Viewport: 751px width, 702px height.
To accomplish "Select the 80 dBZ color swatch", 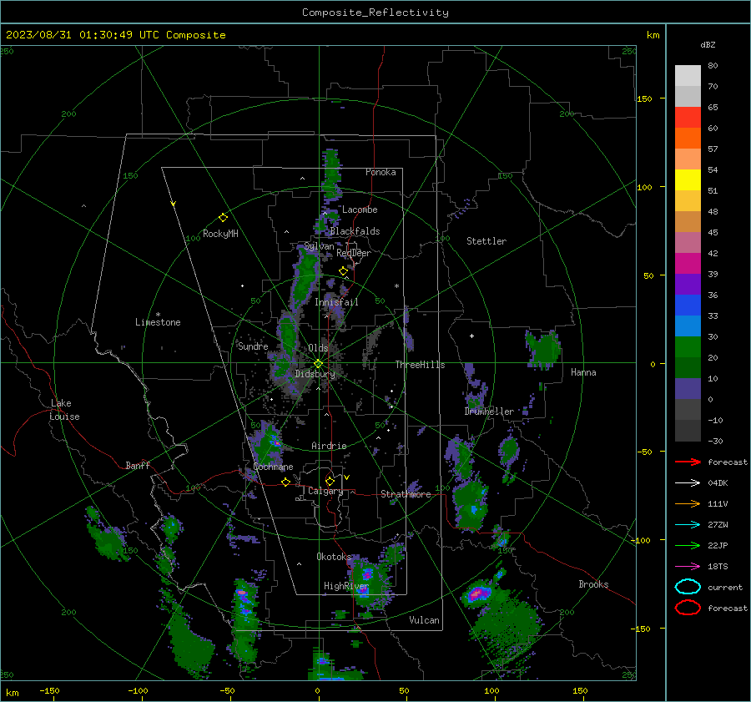I will (688, 76).
